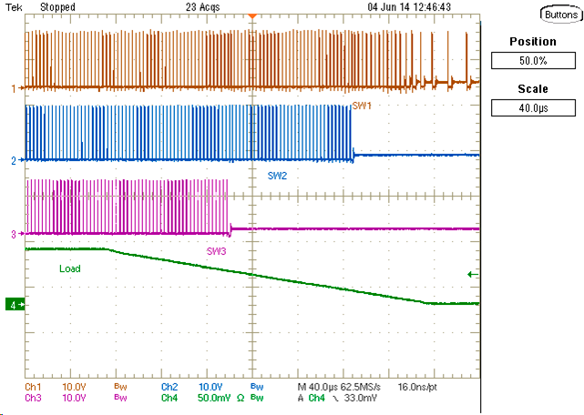Click the Ch3 readout label at bottom
584x415 pixels.
click(33, 398)
